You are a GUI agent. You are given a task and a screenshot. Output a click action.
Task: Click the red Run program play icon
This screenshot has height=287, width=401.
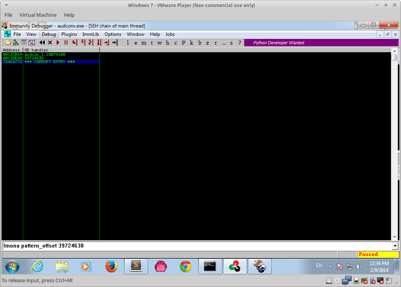coord(58,43)
